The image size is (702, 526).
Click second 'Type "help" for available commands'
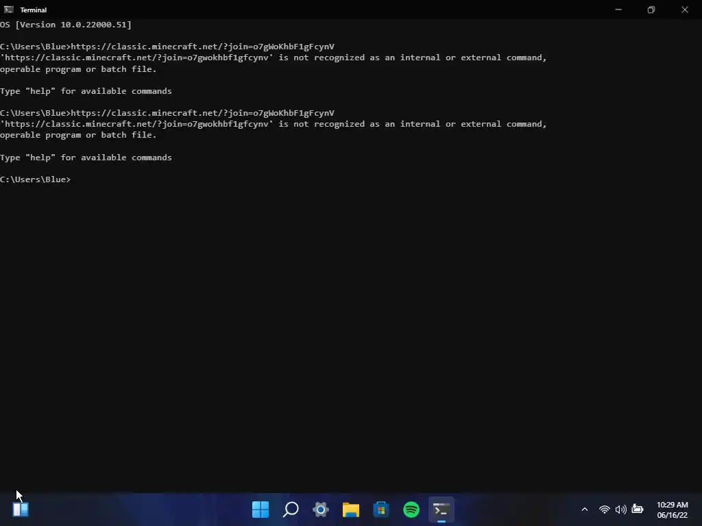(x=86, y=158)
